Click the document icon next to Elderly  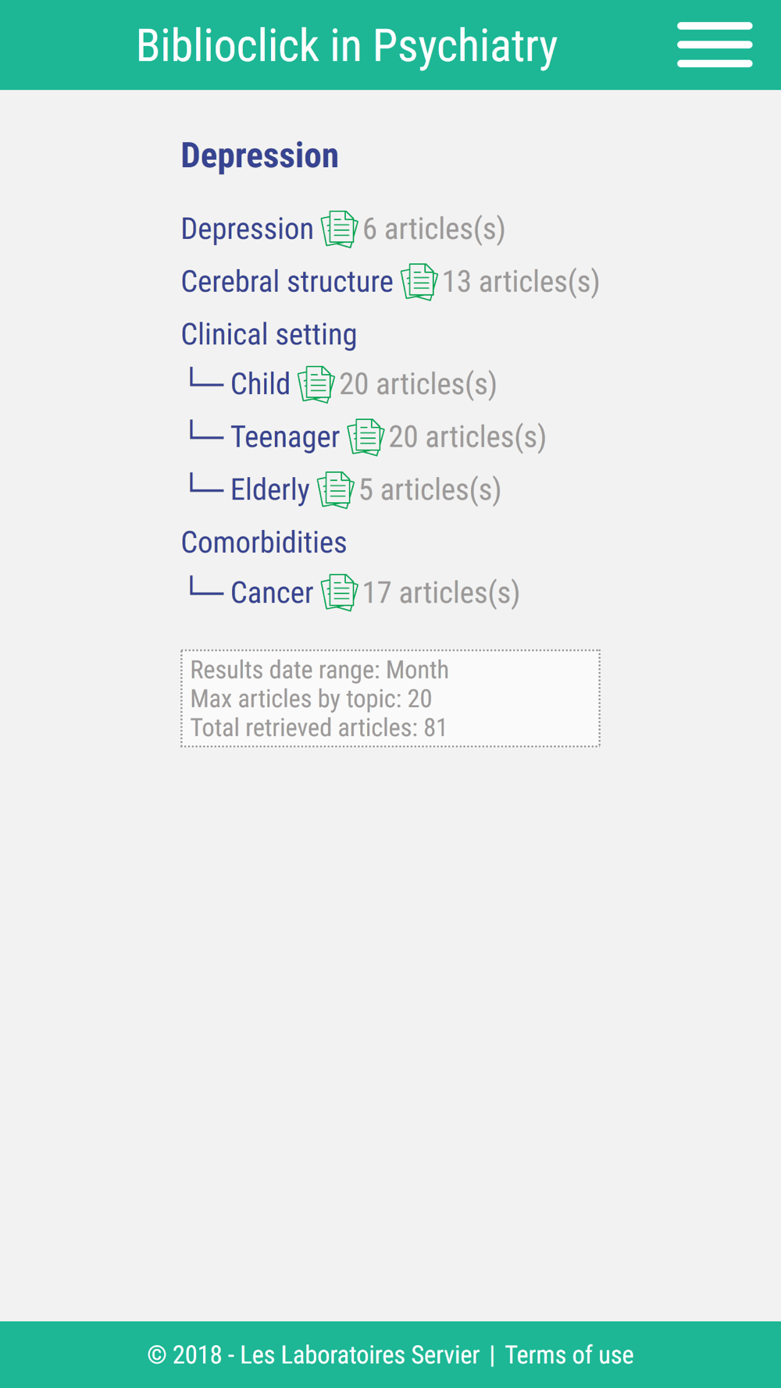tap(335, 490)
